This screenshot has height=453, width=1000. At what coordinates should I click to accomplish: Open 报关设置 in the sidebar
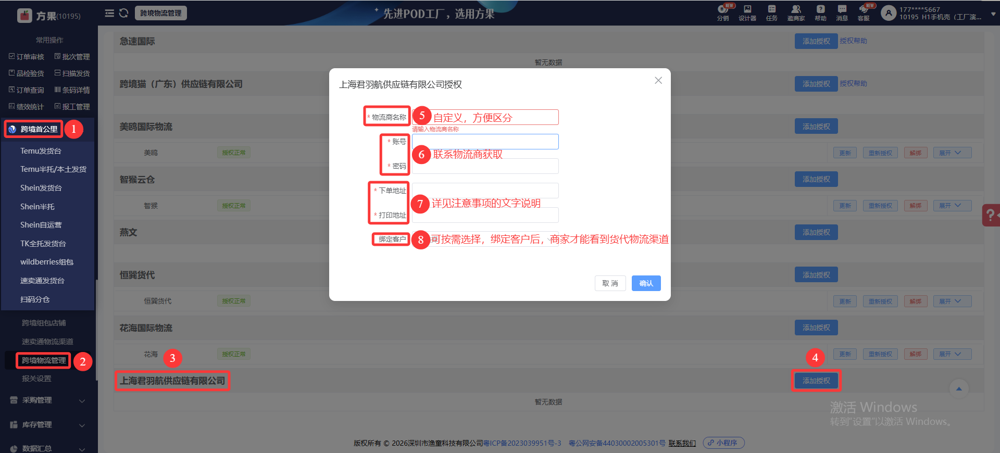point(36,379)
